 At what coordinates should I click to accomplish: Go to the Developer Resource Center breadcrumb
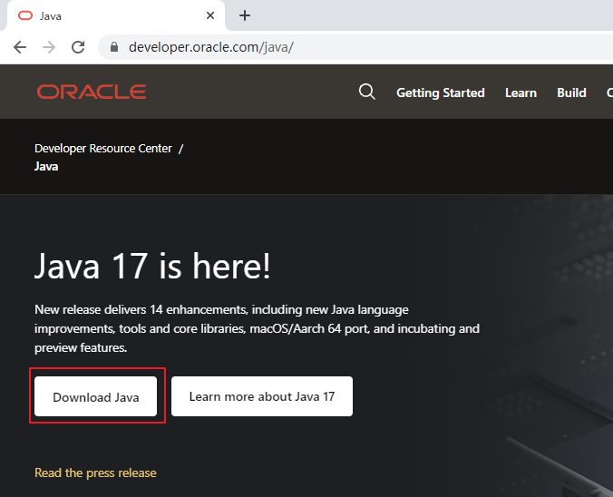(103, 149)
